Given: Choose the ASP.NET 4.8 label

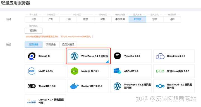Looking at the screenshot, I should point(131,71).
